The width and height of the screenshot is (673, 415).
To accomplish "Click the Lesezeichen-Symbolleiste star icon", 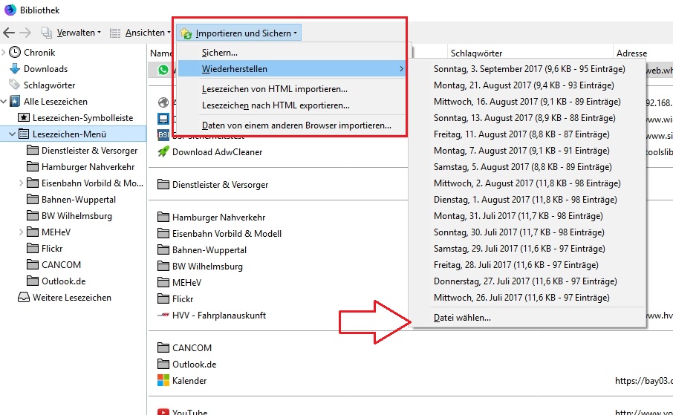I will (x=24, y=118).
